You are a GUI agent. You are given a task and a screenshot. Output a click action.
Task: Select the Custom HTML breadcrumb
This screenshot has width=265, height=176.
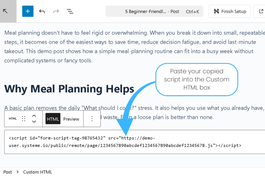pos(38,172)
